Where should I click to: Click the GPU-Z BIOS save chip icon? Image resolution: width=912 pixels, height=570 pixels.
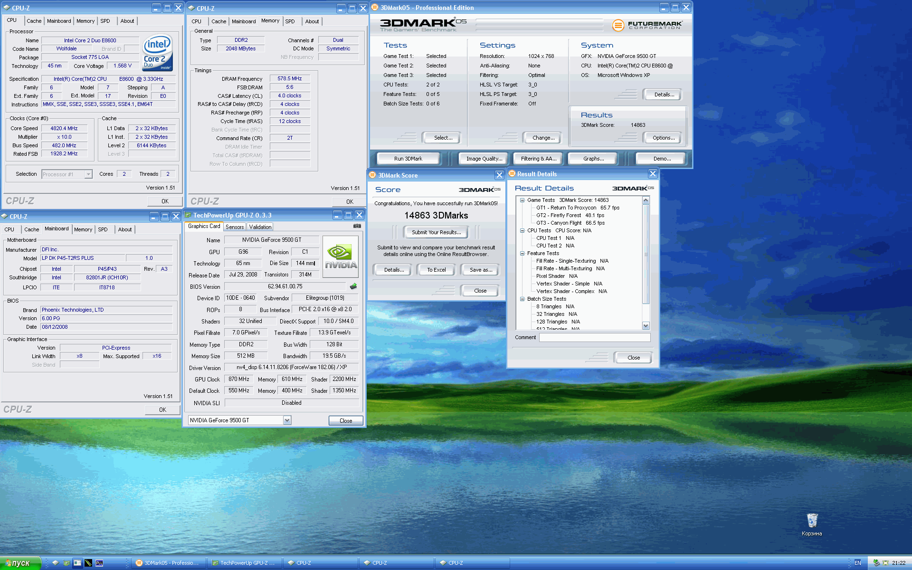coord(353,286)
